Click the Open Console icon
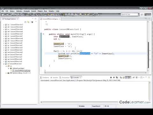153x115 pixels. click(x=142, y=78)
